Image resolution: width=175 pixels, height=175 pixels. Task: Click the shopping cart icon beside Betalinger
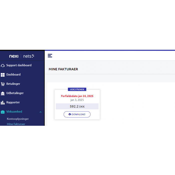[3, 84]
